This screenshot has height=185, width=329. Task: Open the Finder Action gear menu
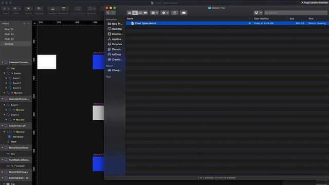click(165, 13)
